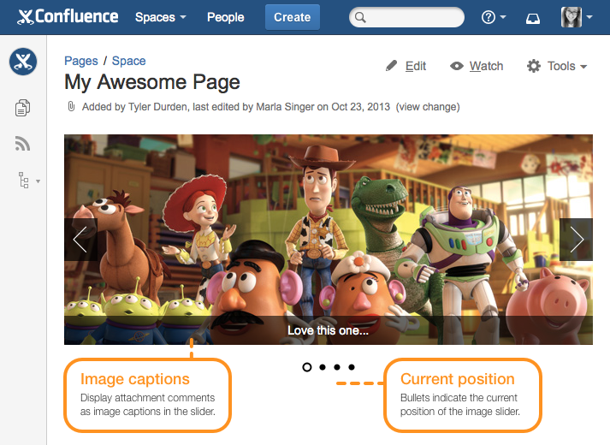The height and width of the screenshot is (445, 610).
Task: Focus the header search field
Action: click(x=406, y=17)
